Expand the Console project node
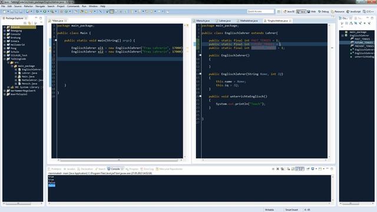The image size is (377, 212). [4, 34]
